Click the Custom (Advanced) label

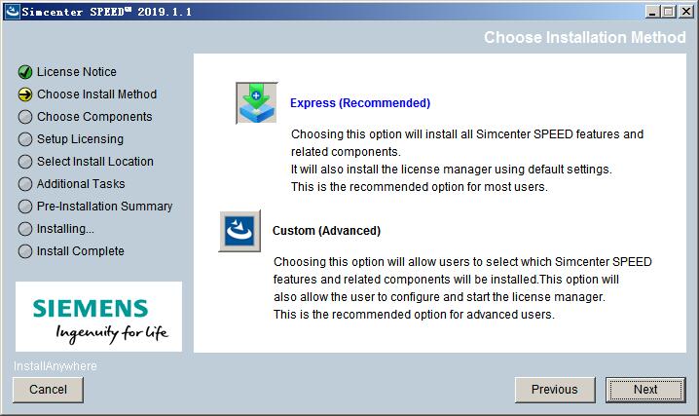(326, 231)
